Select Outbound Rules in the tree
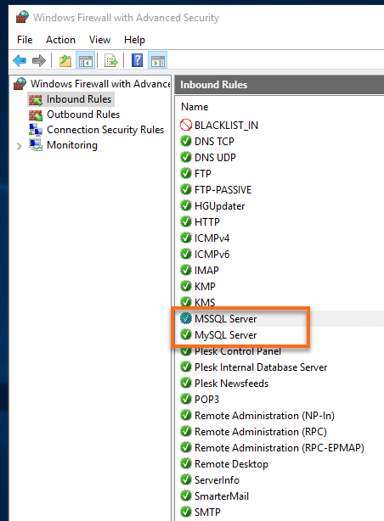The height and width of the screenshot is (521, 384). [83, 115]
